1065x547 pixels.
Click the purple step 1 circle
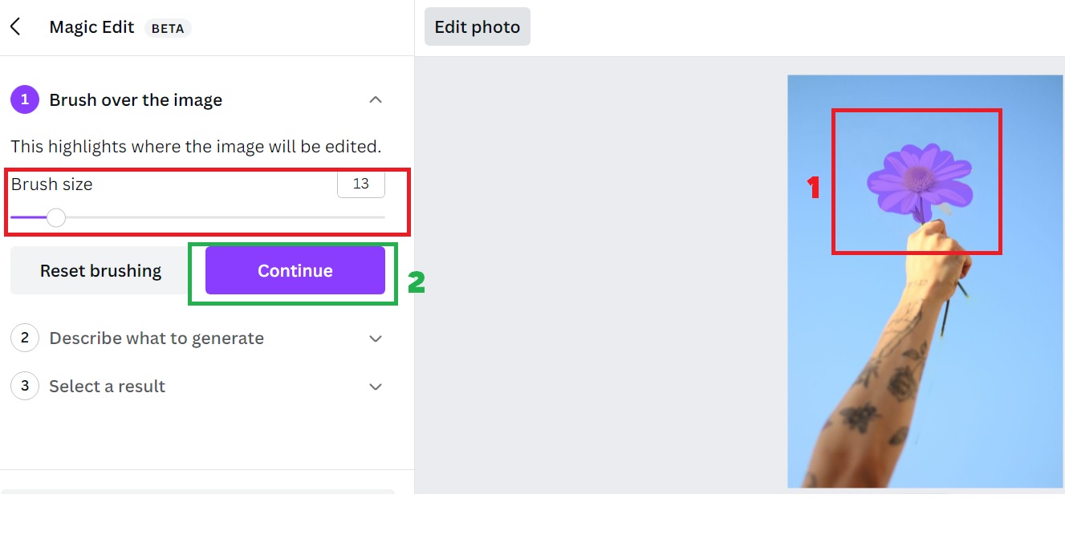(x=25, y=100)
